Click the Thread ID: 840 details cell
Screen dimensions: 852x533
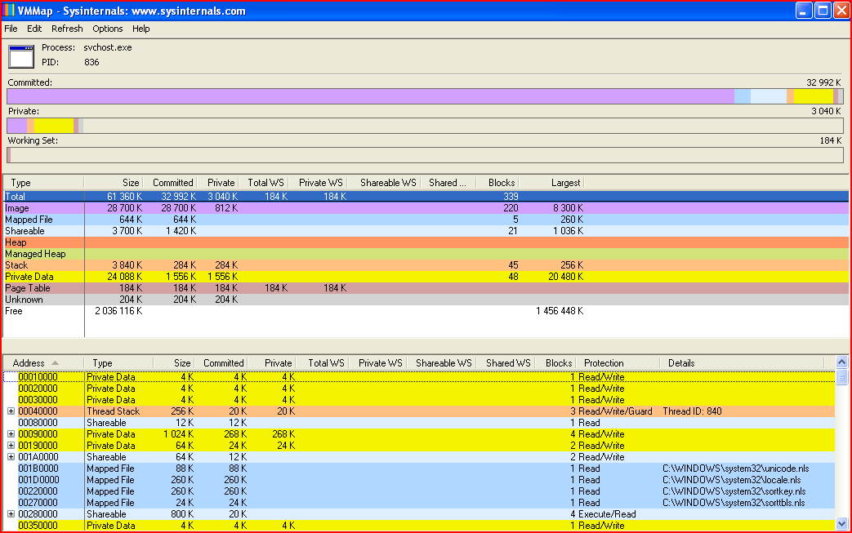point(692,411)
